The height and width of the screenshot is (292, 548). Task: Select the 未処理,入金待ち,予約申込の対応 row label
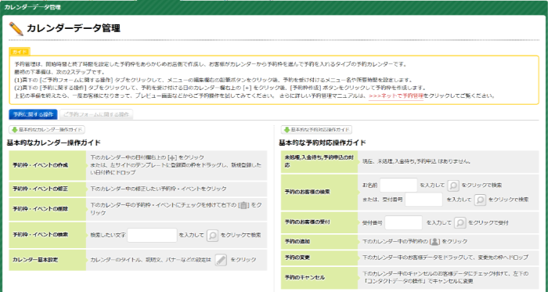click(319, 161)
